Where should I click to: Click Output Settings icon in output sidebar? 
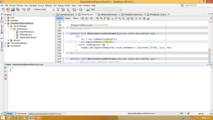pyautogui.click(x=6, y=79)
